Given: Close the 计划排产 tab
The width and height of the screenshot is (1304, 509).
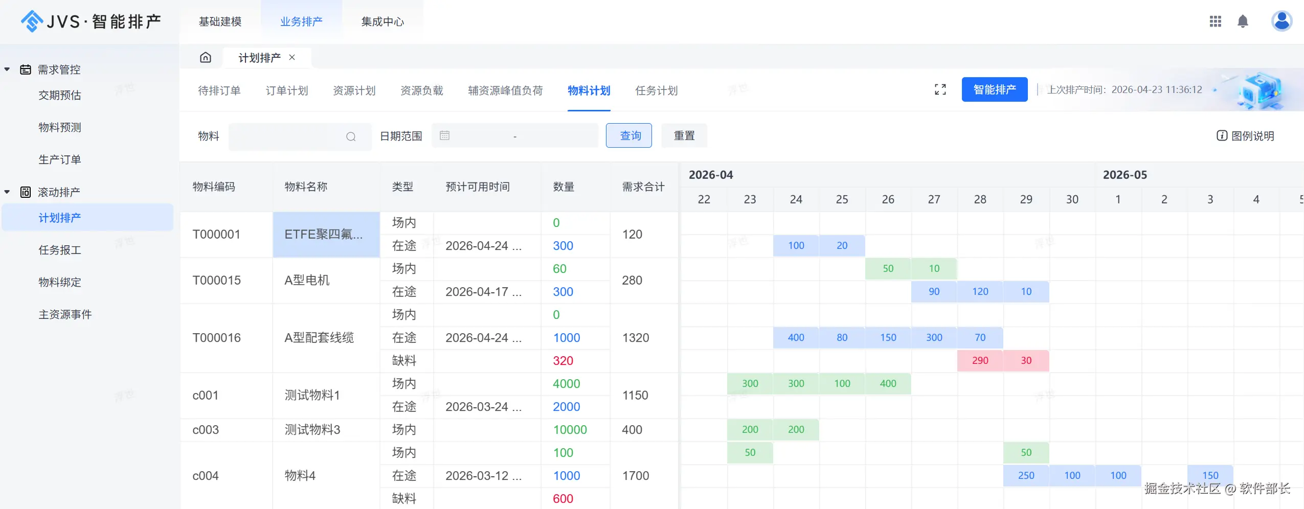Looking at the screenshot, I should [x=292, y=57].
